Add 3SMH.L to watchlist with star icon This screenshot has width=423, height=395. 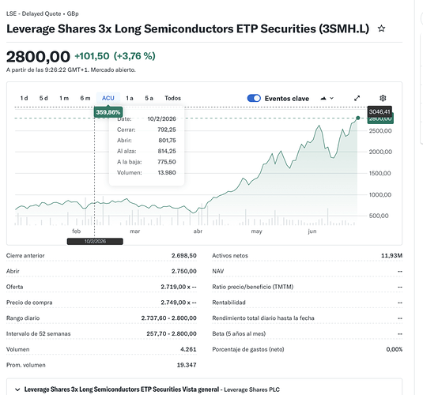pyautogui.click(x=381, y=28)
